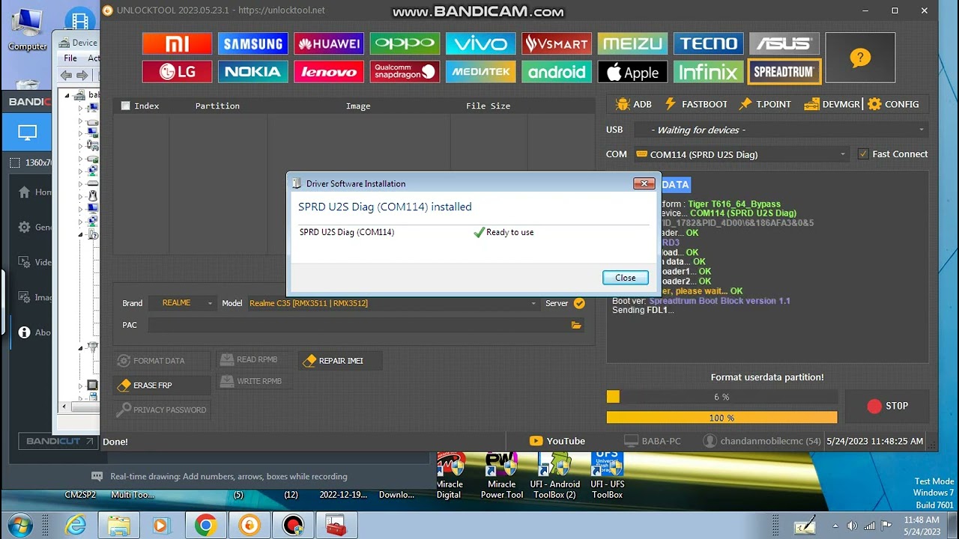Open Windows Explorer from the taskbar

coord(118,526)
